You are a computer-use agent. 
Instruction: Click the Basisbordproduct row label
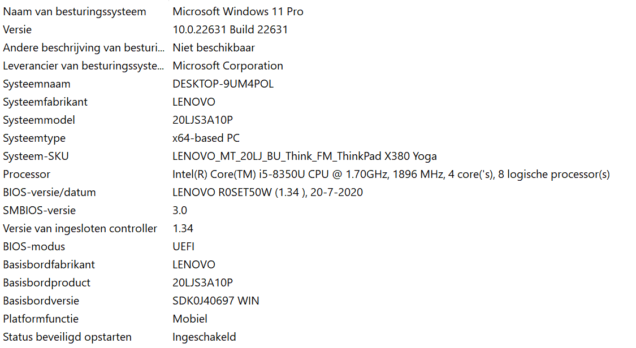(46, 283)
